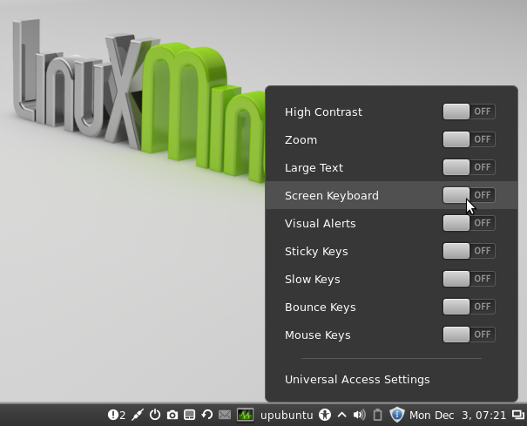Enable the Screen Keyboard switch
This screenshot has height=426, width=527.
click(x=469, y=195)
